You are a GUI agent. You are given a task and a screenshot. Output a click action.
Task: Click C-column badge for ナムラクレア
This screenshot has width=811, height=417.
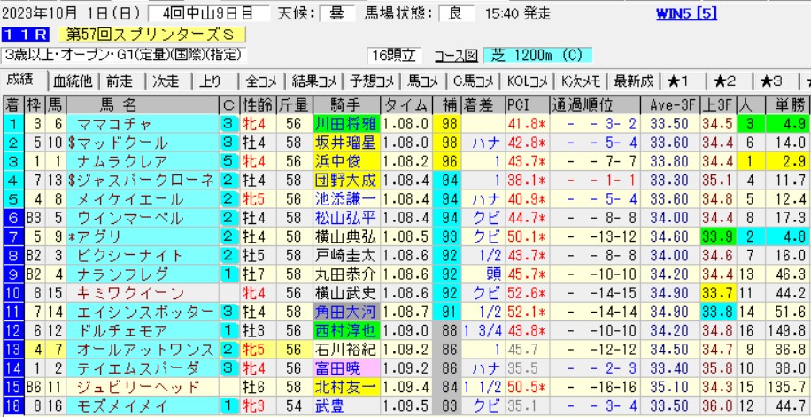click(x=227, y=162)
